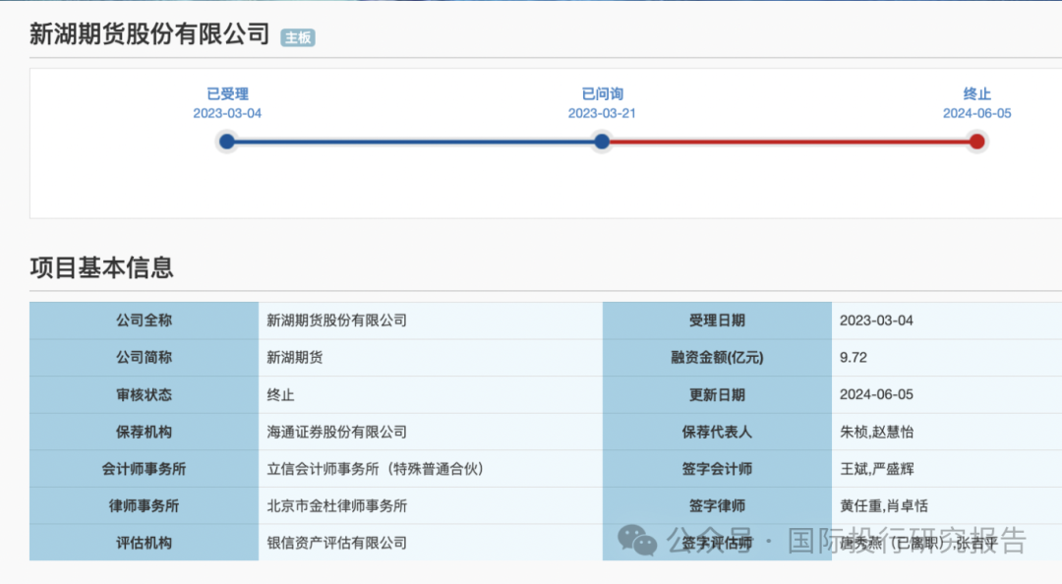Select the 已问询 timeline dot
Screen dimensions: 1062x584
(x=602, y=142)
